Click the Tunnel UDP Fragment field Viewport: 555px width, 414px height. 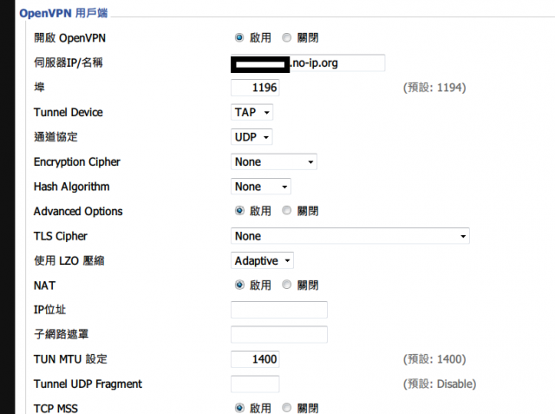255,384
